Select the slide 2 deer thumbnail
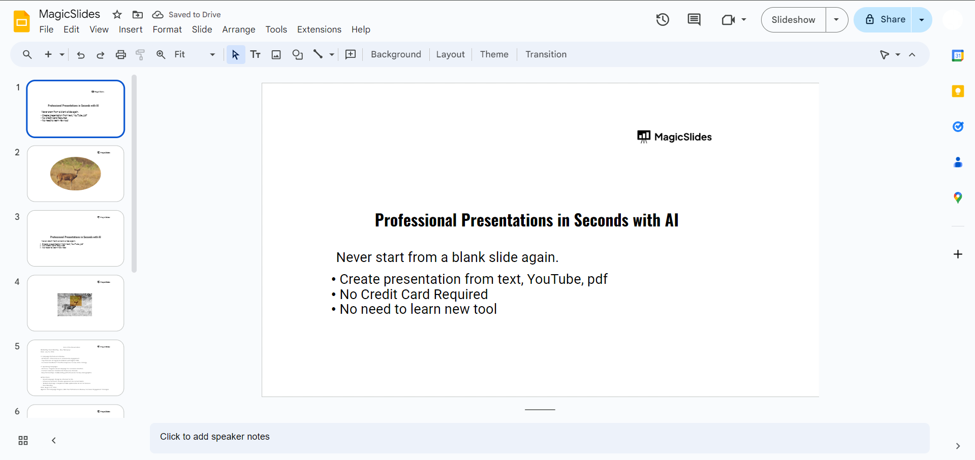The width and height of the screenshot is (975, 460). coord(76,174)
